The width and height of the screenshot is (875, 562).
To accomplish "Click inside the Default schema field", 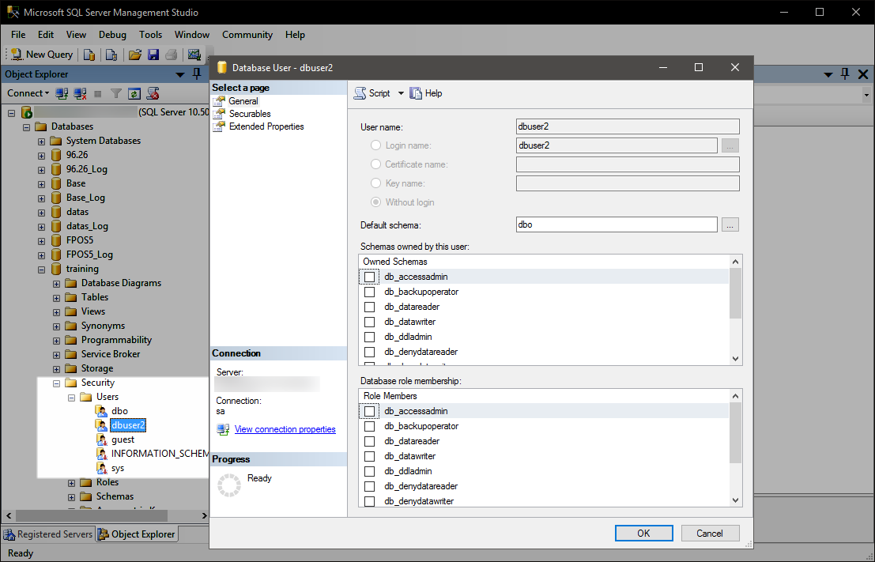I will pyautogui.click(x=617, y=224).
